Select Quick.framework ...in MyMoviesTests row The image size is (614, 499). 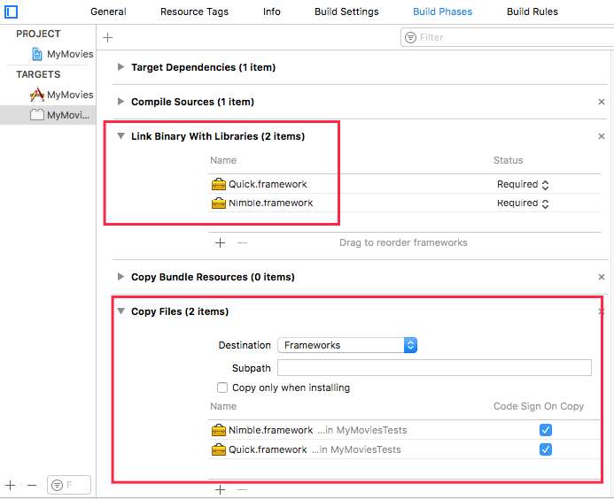(x=405, y=449)
